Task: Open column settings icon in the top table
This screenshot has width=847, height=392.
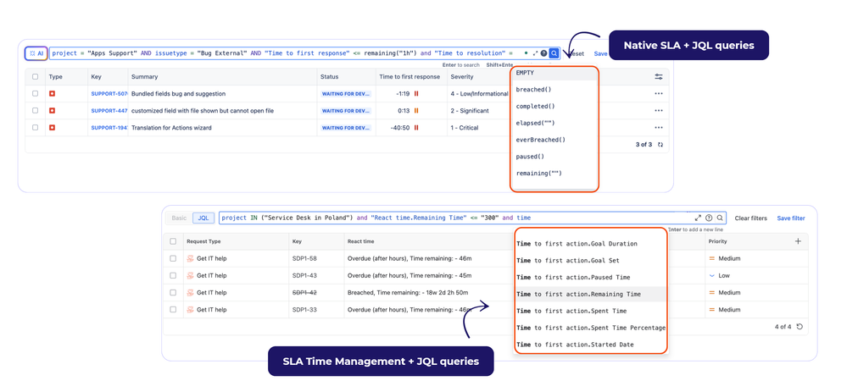Action: [x=659, y=77]
